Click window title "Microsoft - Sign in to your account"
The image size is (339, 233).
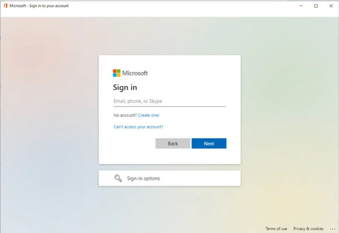click(39, 6)
